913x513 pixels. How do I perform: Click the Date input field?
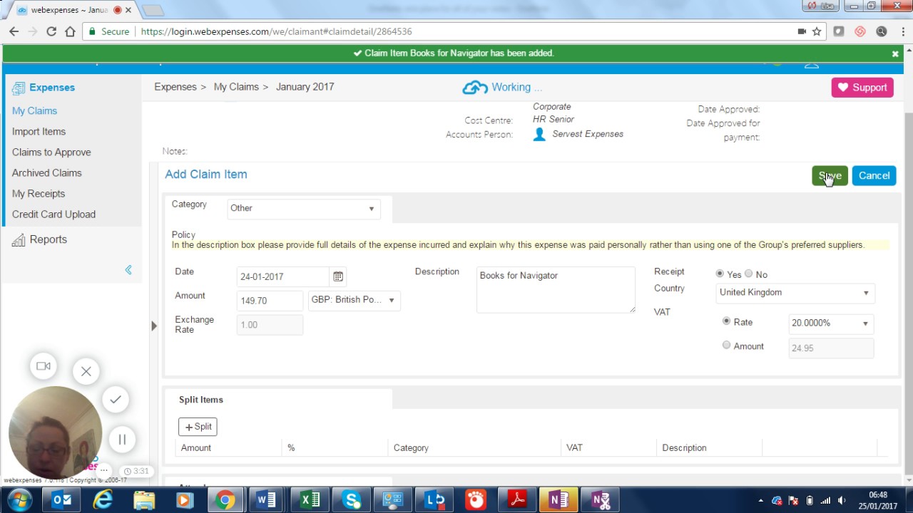283,277
